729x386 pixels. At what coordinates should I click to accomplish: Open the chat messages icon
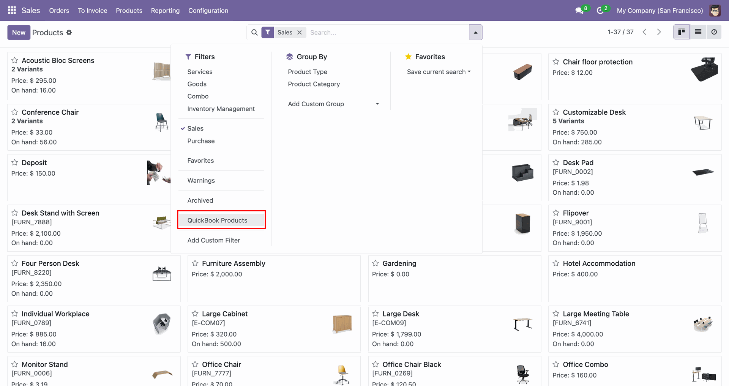pos(579,11)
